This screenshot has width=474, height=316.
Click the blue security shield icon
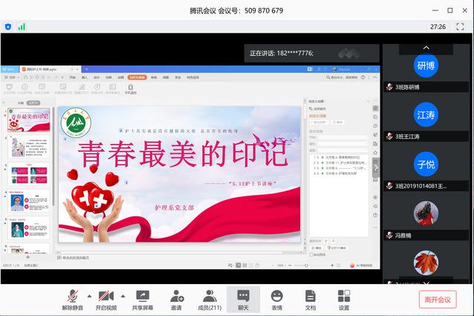[x=8, y=26]
